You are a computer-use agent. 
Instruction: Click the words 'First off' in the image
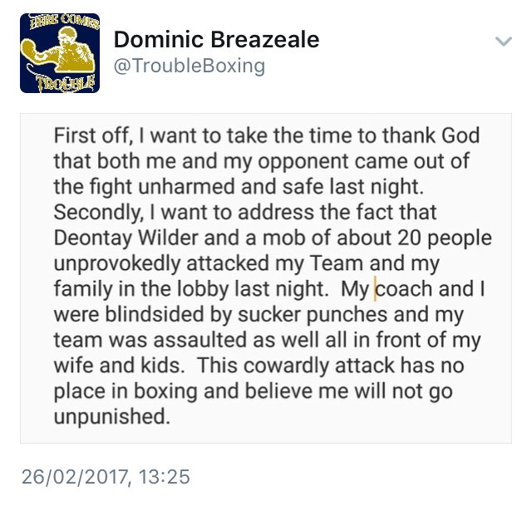point(91,135)
